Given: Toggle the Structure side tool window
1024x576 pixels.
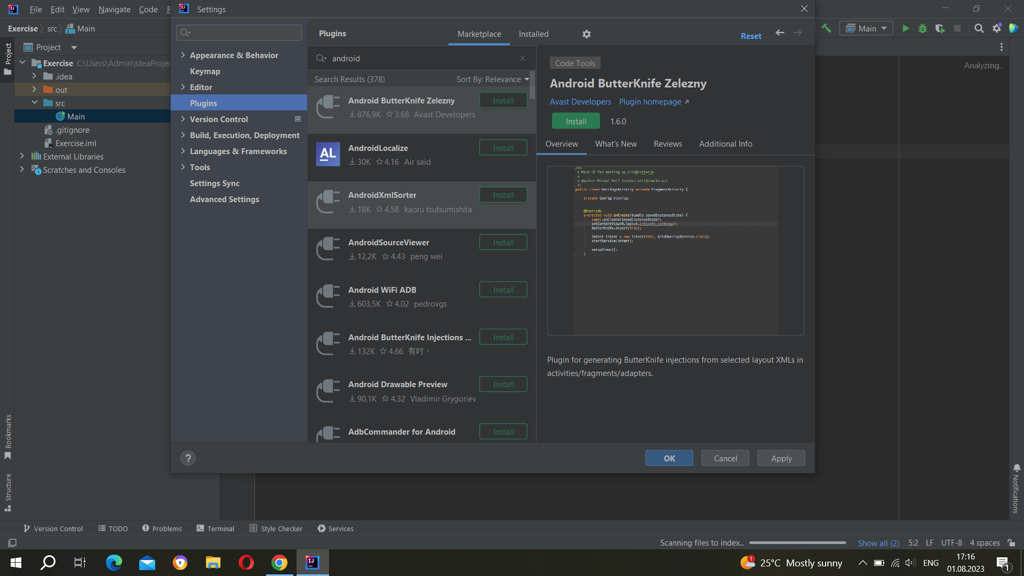Looking at the screenshot, I should click(8, 492).
